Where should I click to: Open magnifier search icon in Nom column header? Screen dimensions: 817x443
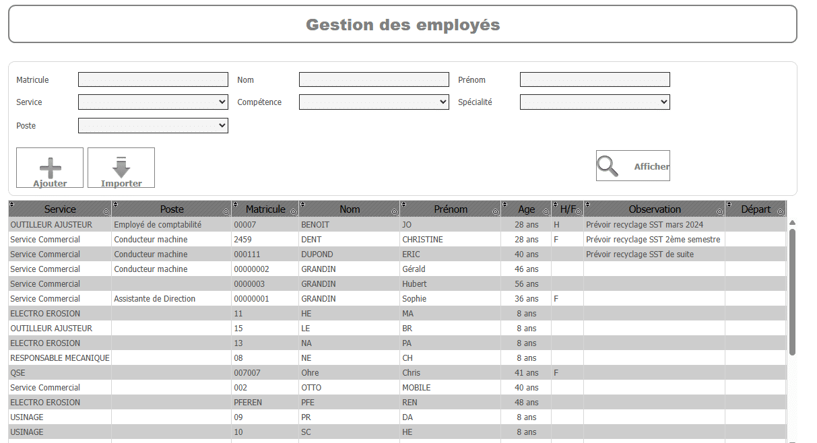pos(394,212)
